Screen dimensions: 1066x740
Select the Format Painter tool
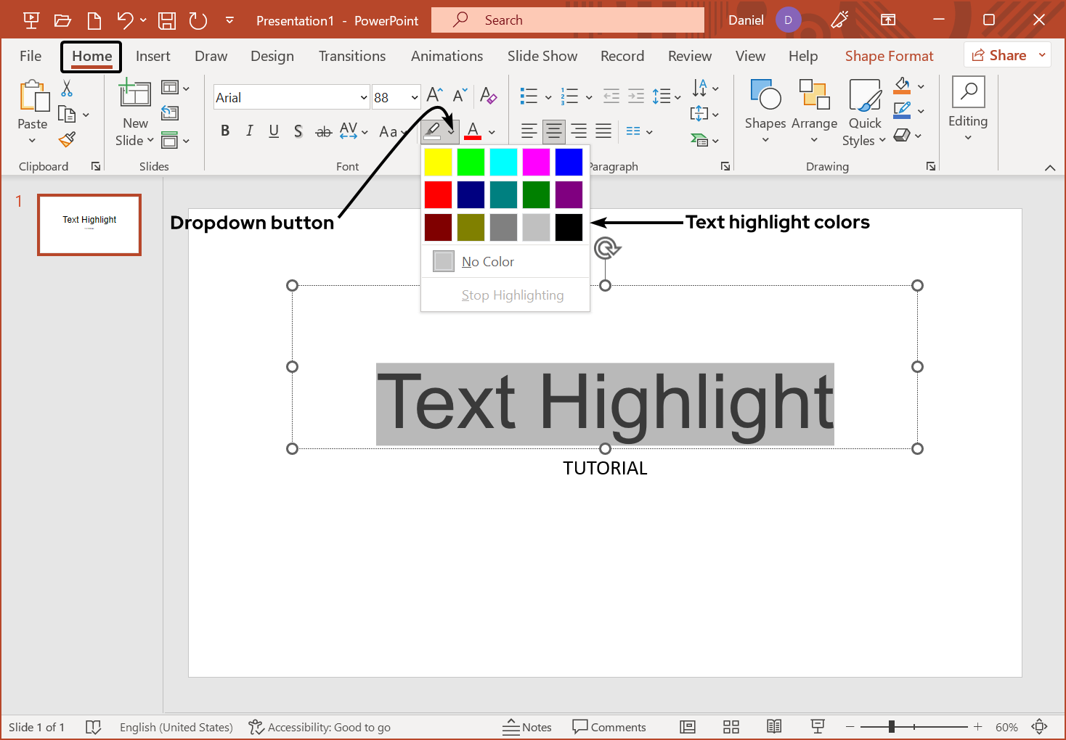pyautogui.click(x=68, y=139)
